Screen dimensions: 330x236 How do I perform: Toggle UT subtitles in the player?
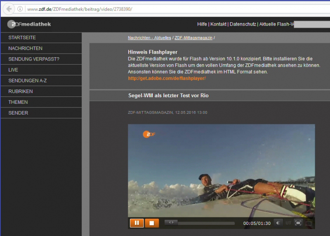[x=288, y=223]
